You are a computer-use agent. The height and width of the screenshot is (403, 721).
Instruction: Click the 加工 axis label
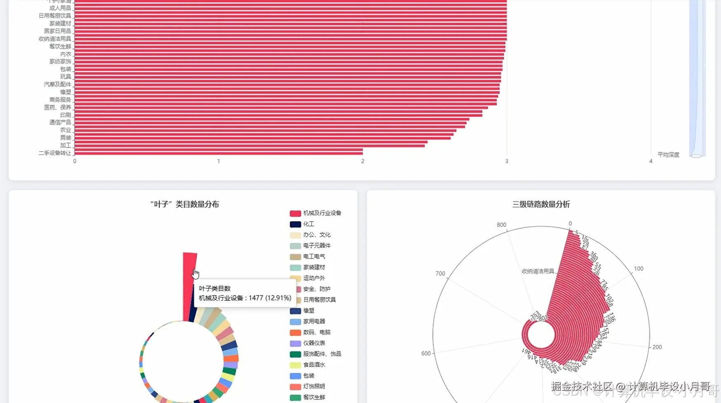pos(66,145)
